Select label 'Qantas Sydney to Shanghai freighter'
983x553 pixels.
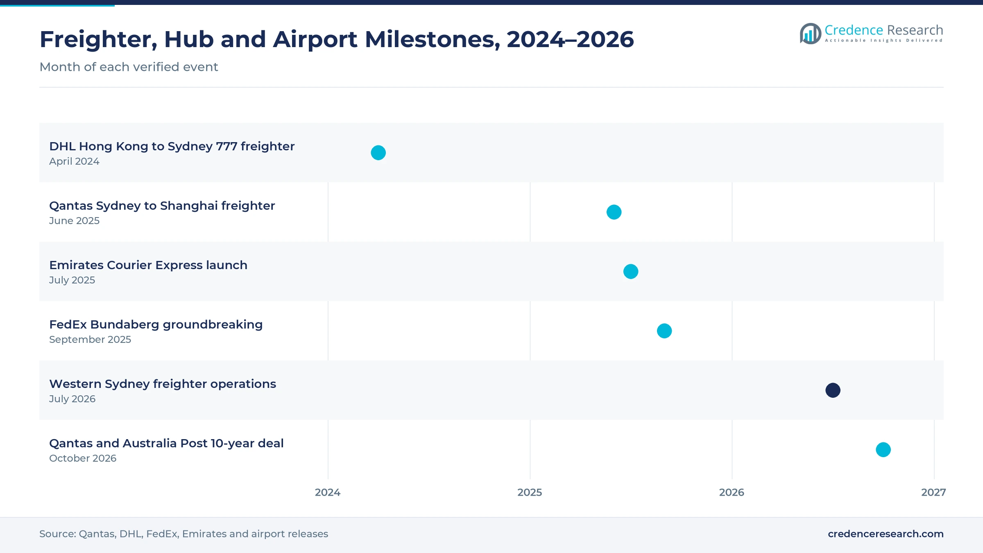[162, 206]
